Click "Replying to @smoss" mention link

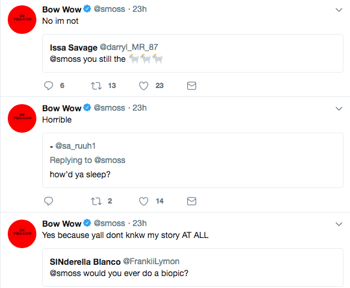point(110,160)
